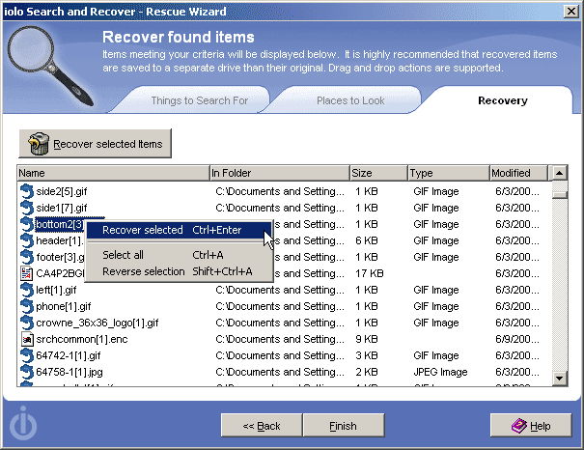This screenshot has width=584, height=450.
Task: Open the Places to Look tab
Action: tap(352, 100)
